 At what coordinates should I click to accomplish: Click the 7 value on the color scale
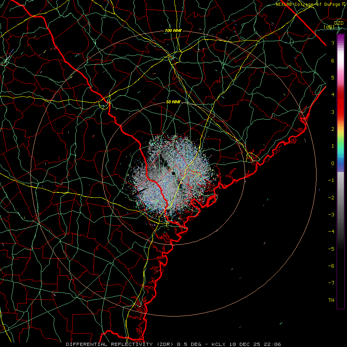[333, 43]
